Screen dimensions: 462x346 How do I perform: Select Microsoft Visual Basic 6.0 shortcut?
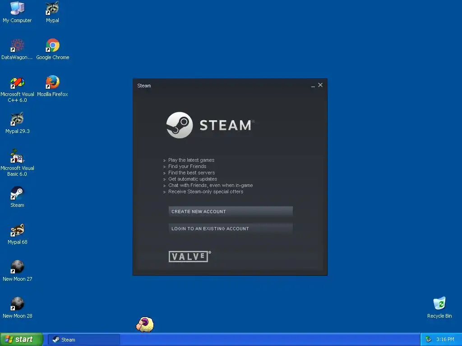(x=17, y=163)
